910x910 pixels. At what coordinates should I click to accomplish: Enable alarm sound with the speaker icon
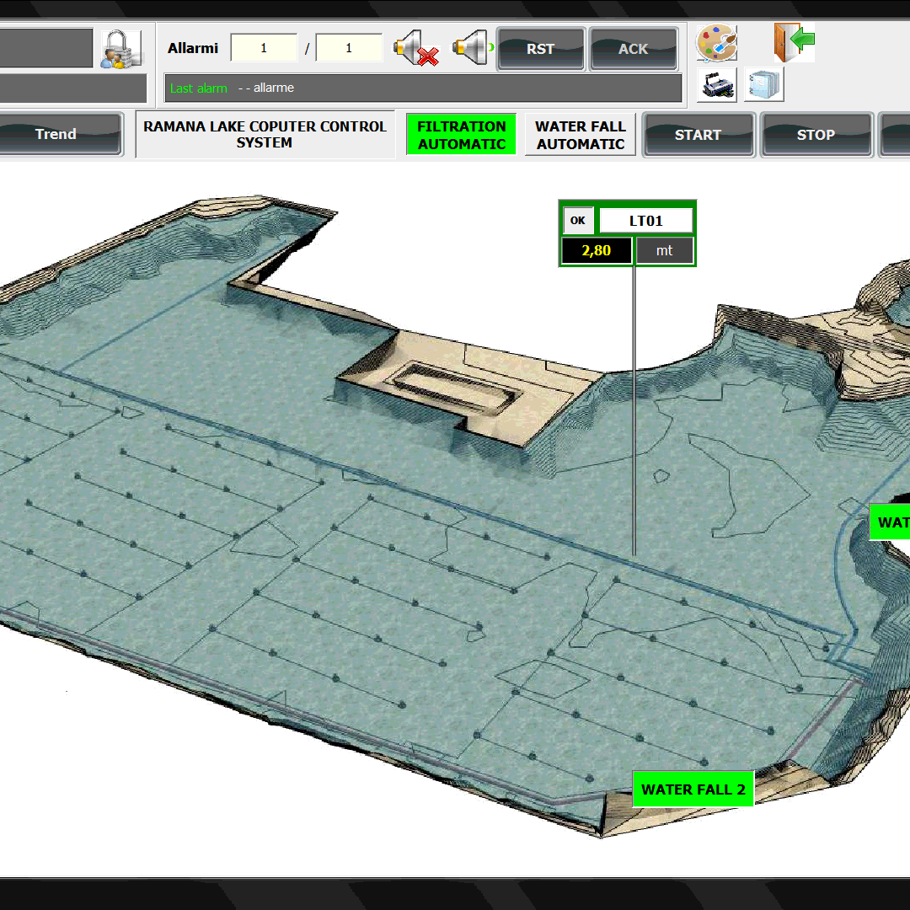click(472, 47)
